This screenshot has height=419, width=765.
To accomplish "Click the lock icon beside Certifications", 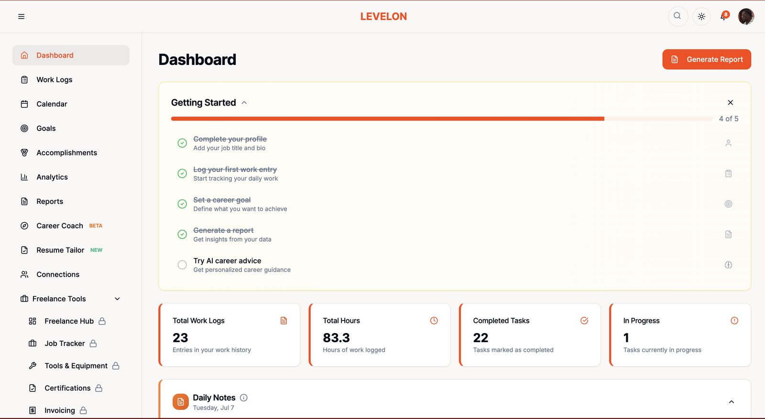I will click(x=99, y=388).
